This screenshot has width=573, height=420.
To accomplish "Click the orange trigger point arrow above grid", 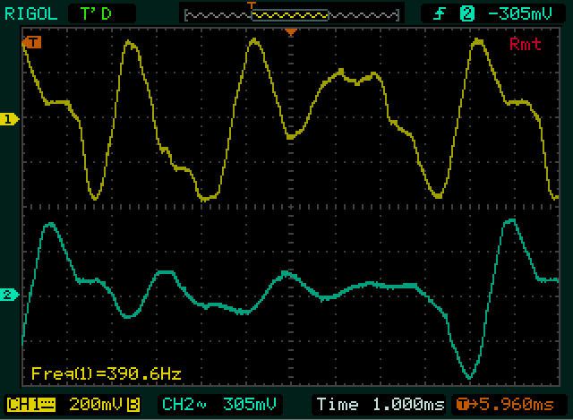I will [290, 32].
